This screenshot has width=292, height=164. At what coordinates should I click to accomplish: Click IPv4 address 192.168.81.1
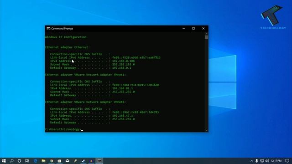click(123, 88)
